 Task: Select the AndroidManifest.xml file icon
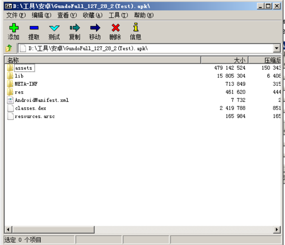(x=10, y=100)
